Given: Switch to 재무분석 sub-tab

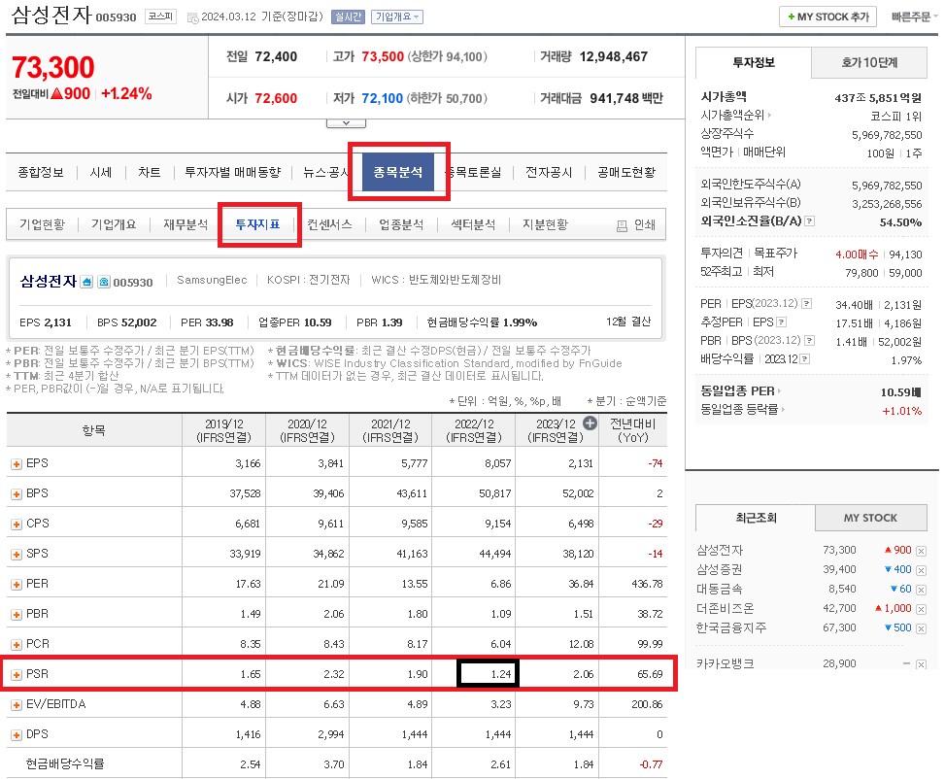Looking at the screenshot, I should (x=186, y=224).
